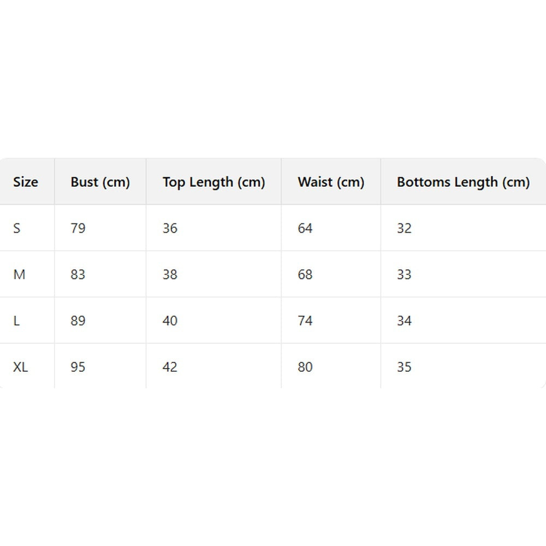Select top length value 40 for L
The image size is (546, 546).
(x=170, y=321)
